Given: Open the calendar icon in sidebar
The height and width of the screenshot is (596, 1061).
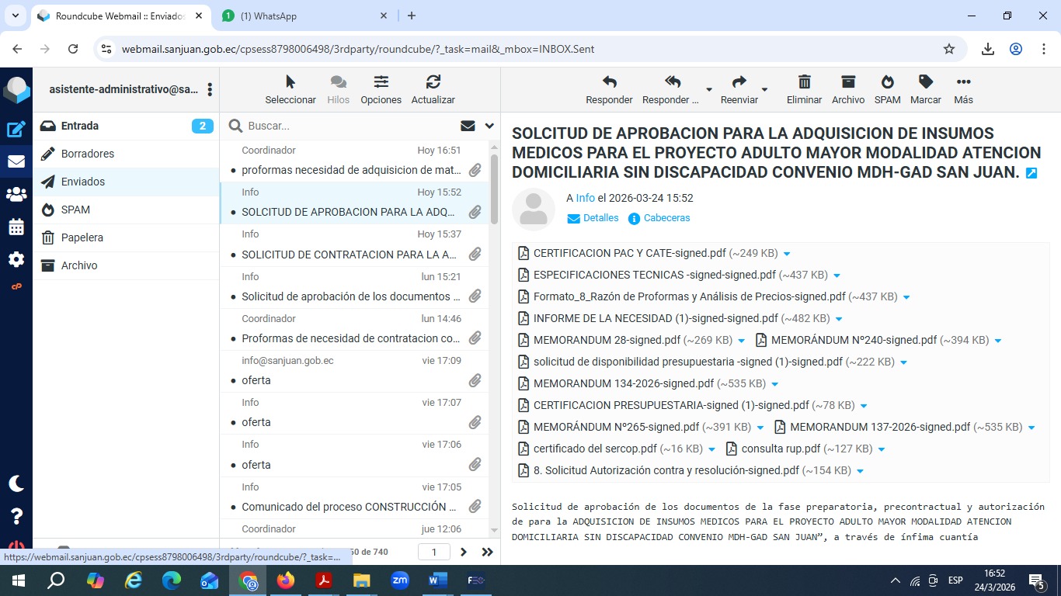Looking at the screenshot, I should point(16,227).
